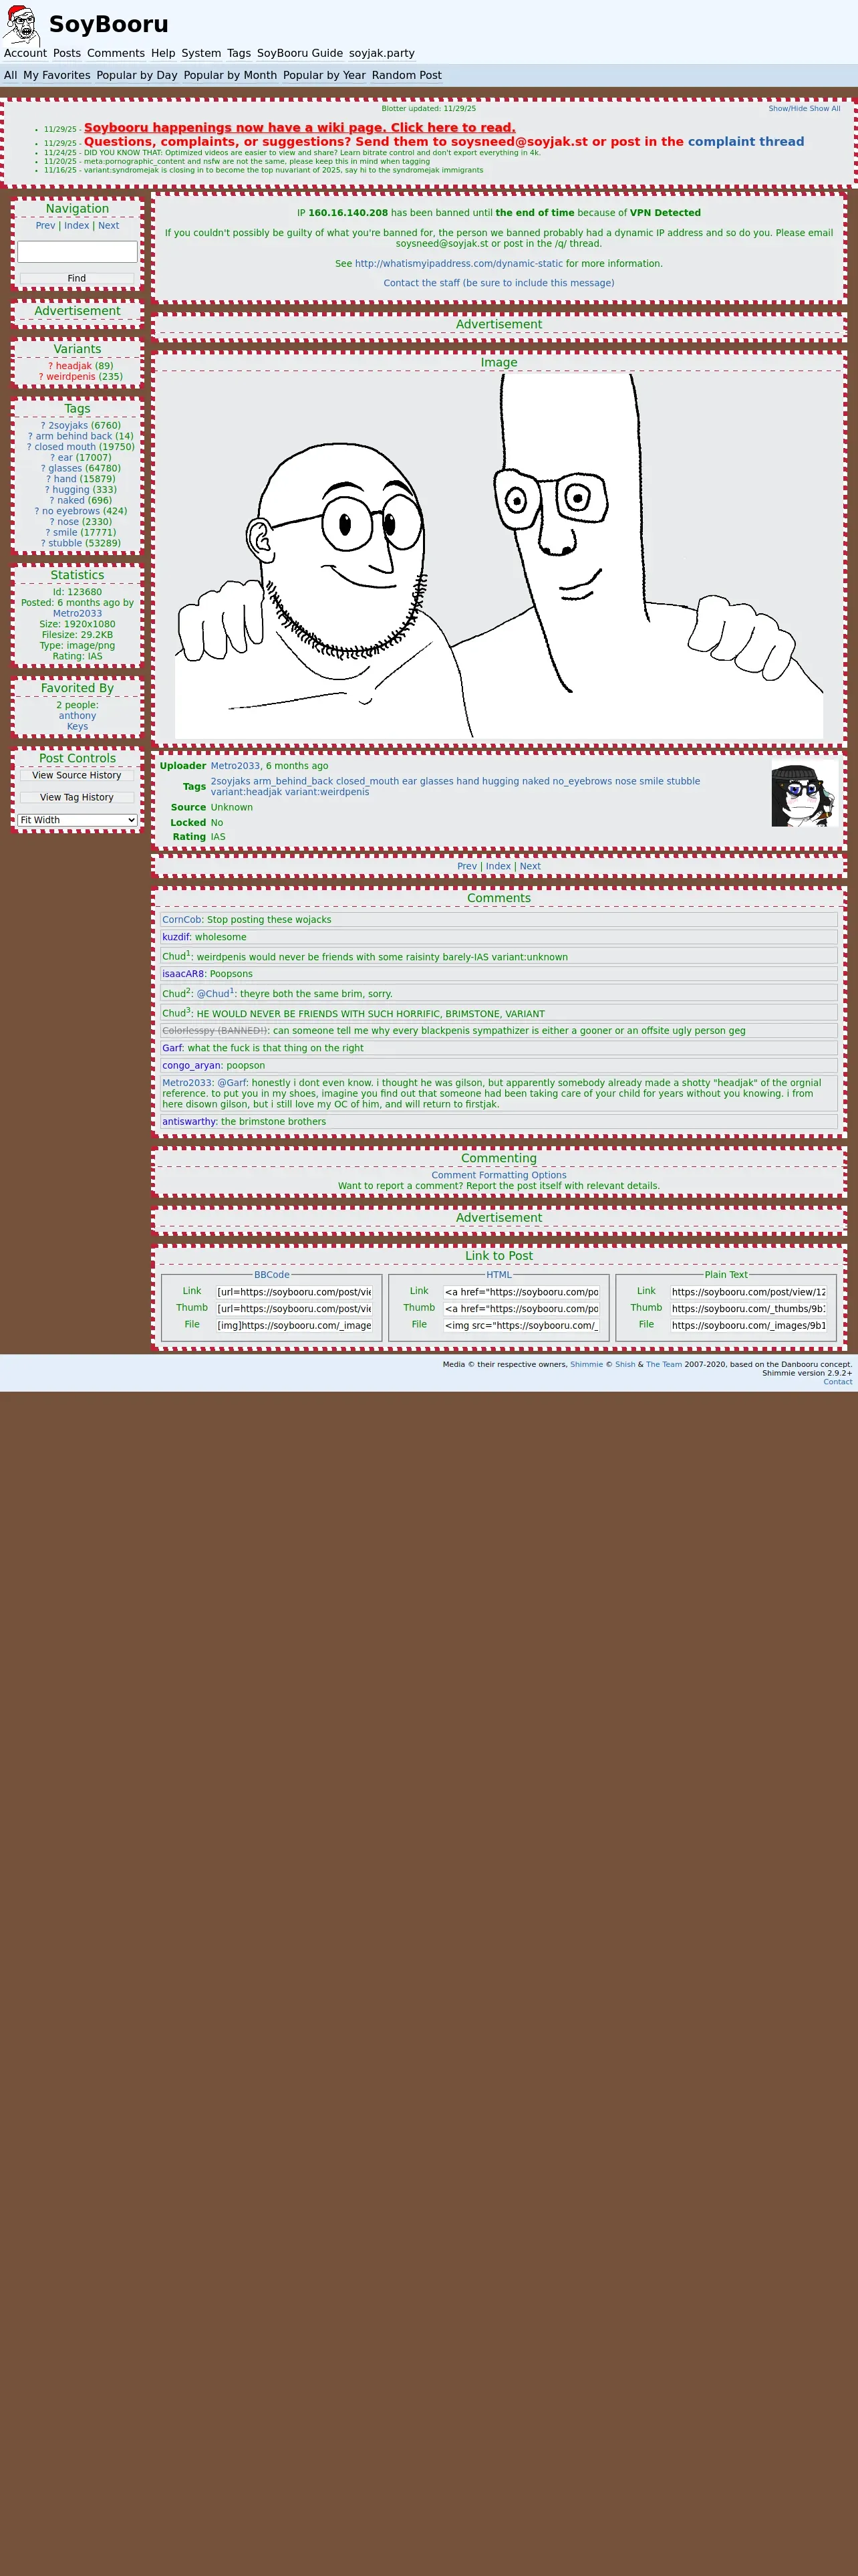Show Popular by Day posts
The width and height of the screenshot is (858, 2576).
(137, 75)
